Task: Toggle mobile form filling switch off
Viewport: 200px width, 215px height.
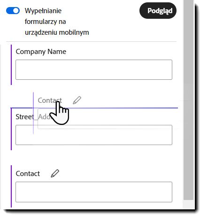Action: (13, 11)
